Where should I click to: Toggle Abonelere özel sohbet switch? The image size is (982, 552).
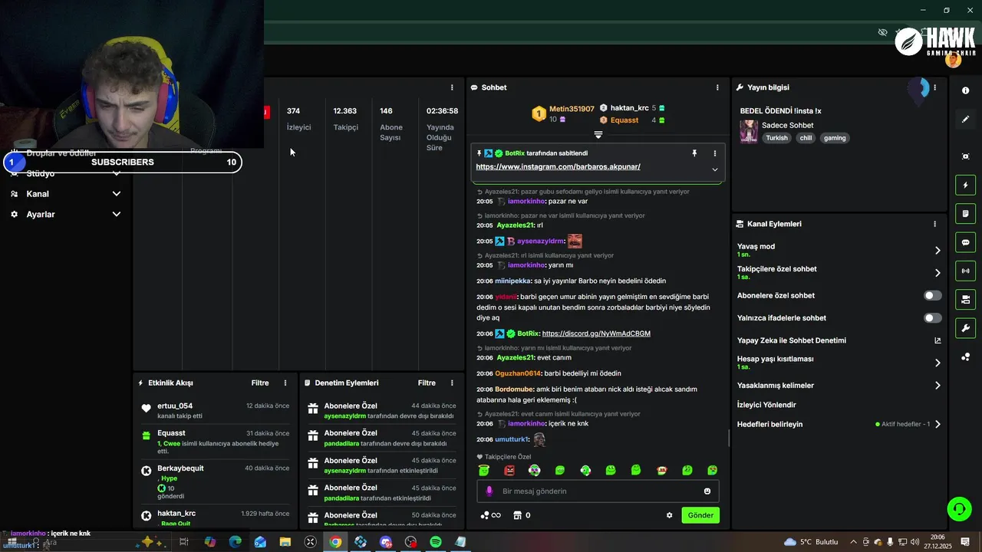click(932, 295)
